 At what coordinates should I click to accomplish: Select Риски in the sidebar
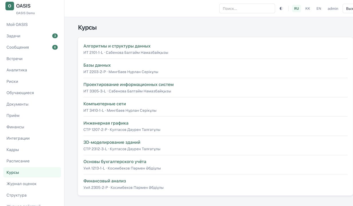[32, 82]
